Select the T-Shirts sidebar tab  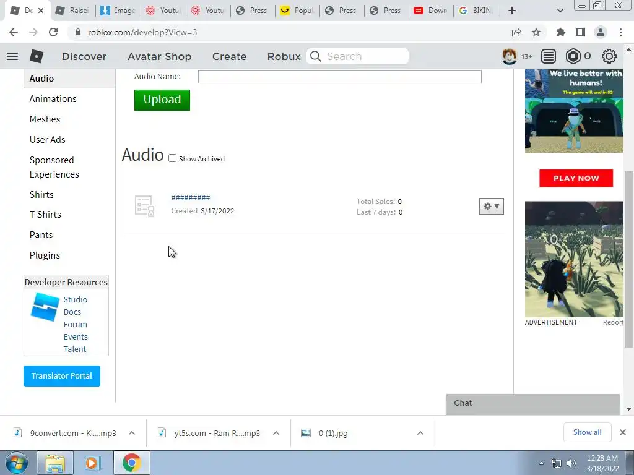coord(45,215)
